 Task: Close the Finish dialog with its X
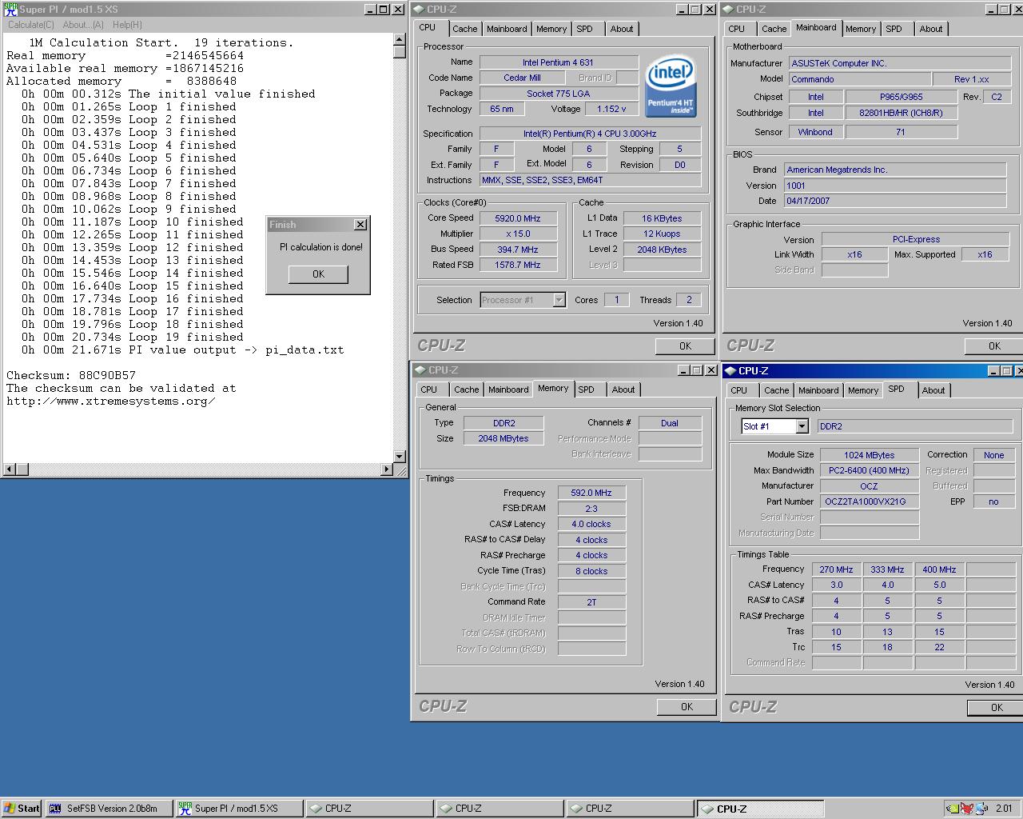coord(360,225)
